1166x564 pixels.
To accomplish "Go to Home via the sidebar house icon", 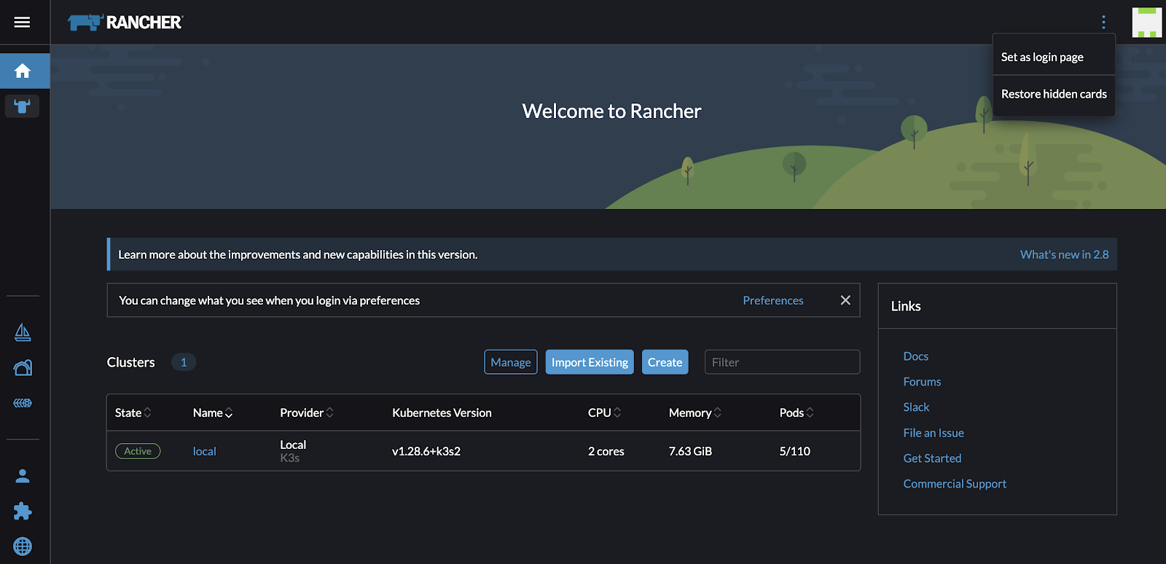I will pyautogui.click(x=23, y=71).
